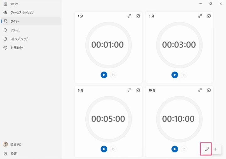Open ストップウォッチ page
This screenshot has width=226, height=159.
point(19,39)
